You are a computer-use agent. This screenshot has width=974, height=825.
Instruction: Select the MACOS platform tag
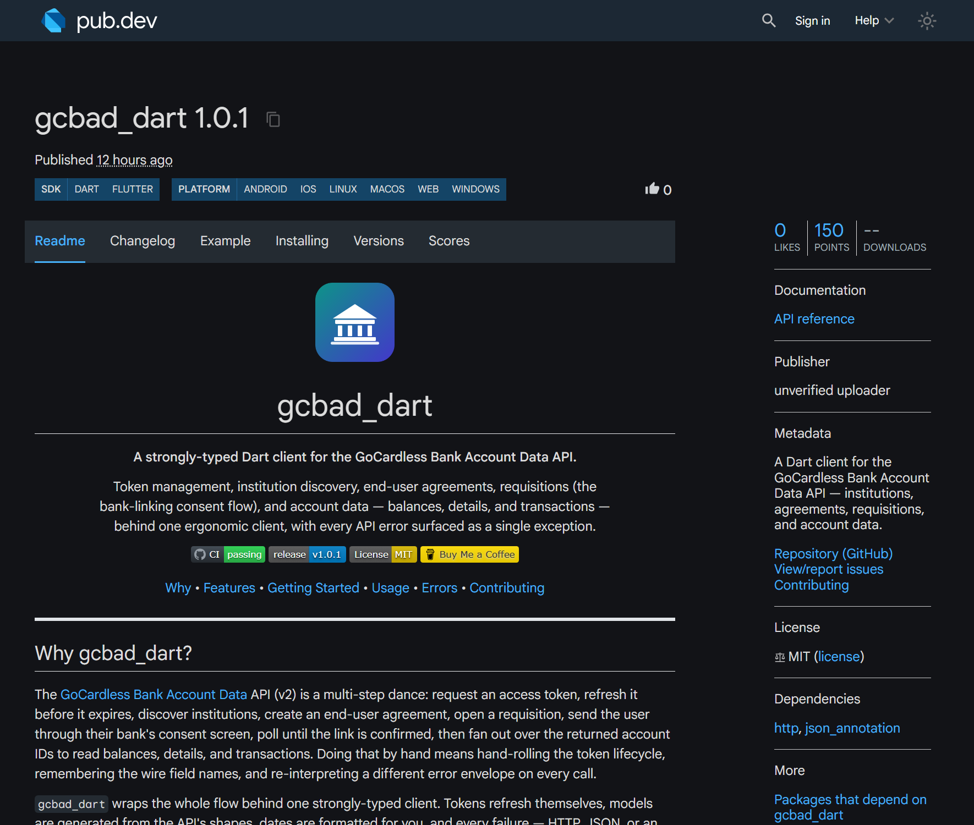[387, 189]
